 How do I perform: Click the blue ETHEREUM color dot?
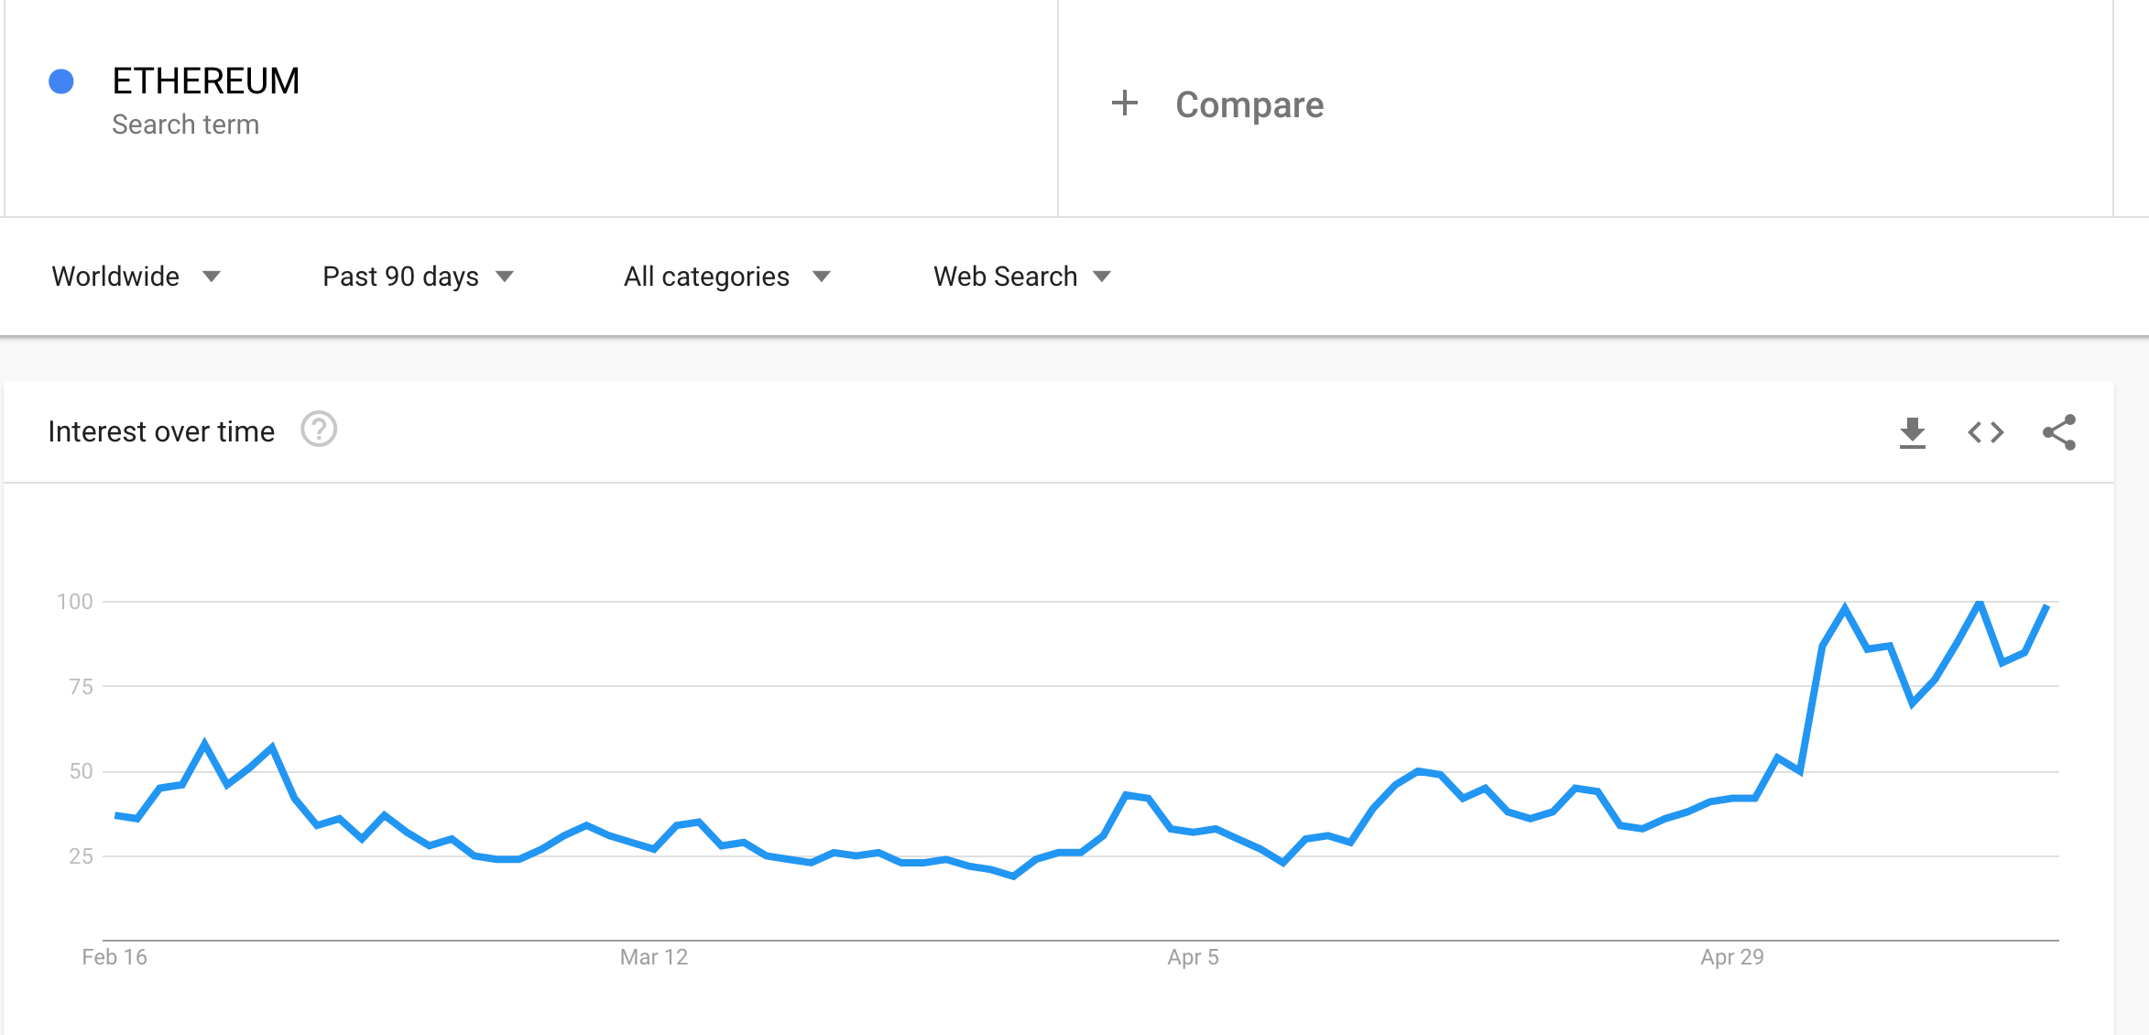[61, 82]
